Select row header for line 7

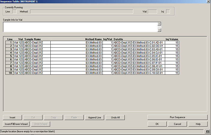9,63
